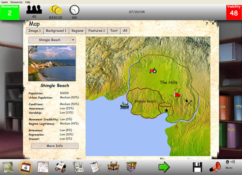Toggle the Text map layer
This screenshot has width=242, height=175.
[x=114, y=30]
